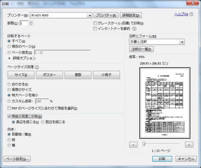This screenshot has width=201, height=168.
Task: Expand 詳細オプション section
Action: tap(10, 58)
